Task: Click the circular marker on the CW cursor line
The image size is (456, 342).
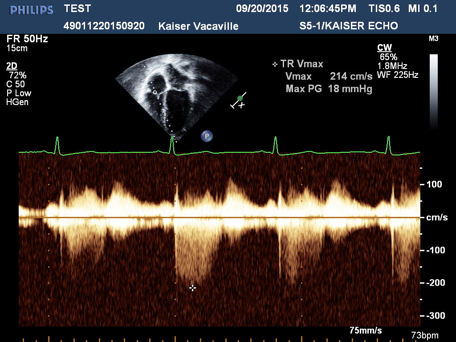Action: click(155, 92)
